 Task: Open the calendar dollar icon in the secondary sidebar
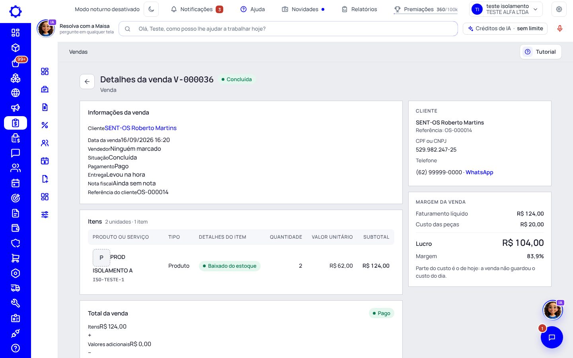coord(45,161)
